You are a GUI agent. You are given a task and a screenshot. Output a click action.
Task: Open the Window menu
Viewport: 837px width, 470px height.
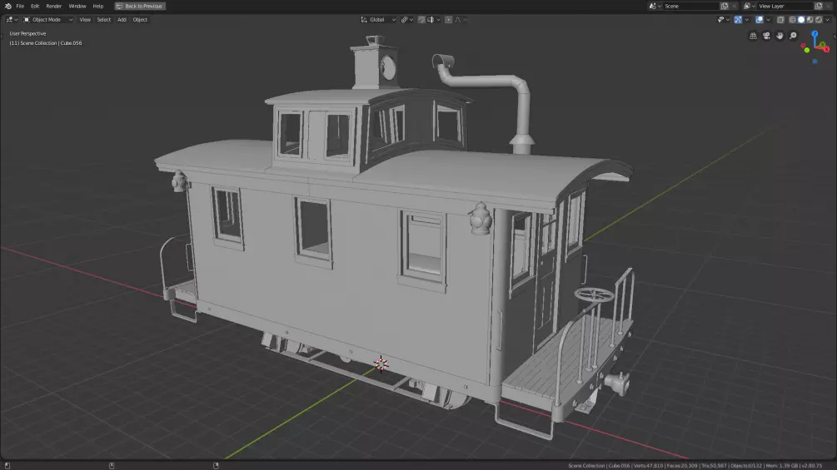point(77,6)
